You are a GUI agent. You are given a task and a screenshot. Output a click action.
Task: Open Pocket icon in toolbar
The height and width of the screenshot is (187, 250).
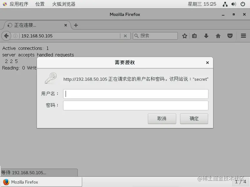point(230,36)
